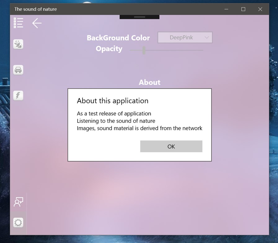Screen dimensions: 278x243
Task: Click the 'About this application' dialog title
Action: point(113,101)
